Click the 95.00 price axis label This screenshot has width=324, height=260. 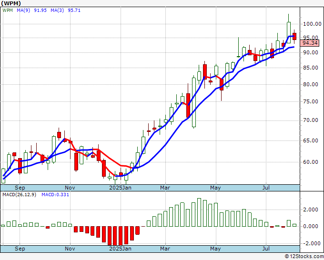[311, 38]
